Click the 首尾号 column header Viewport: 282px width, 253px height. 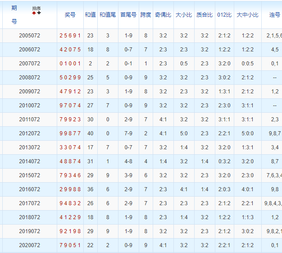(128, 15)
